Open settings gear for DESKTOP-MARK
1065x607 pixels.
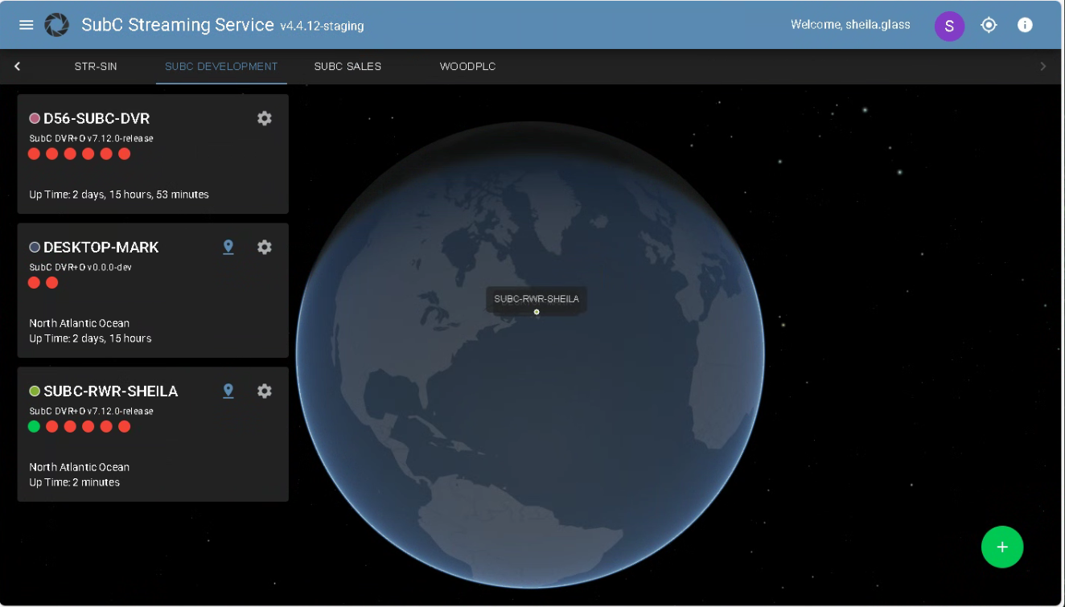click(265, 247)
